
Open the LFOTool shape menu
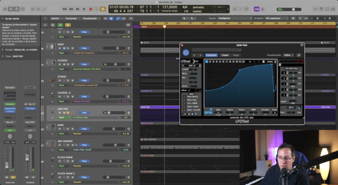[x=270, y=62]
